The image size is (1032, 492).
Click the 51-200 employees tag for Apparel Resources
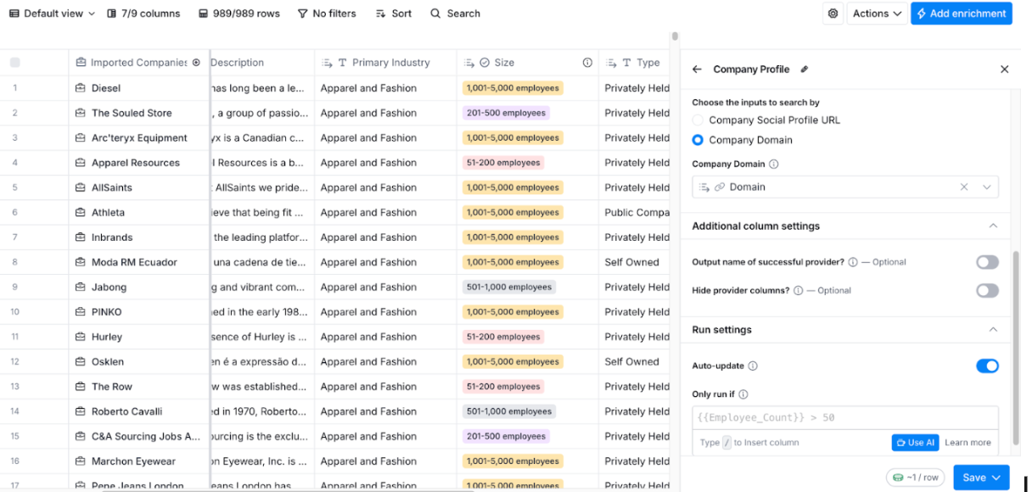[503, 163]
